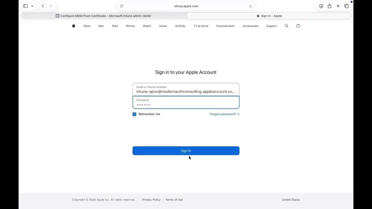Click the Password field
372x209 pixels.
pos(186,102)
